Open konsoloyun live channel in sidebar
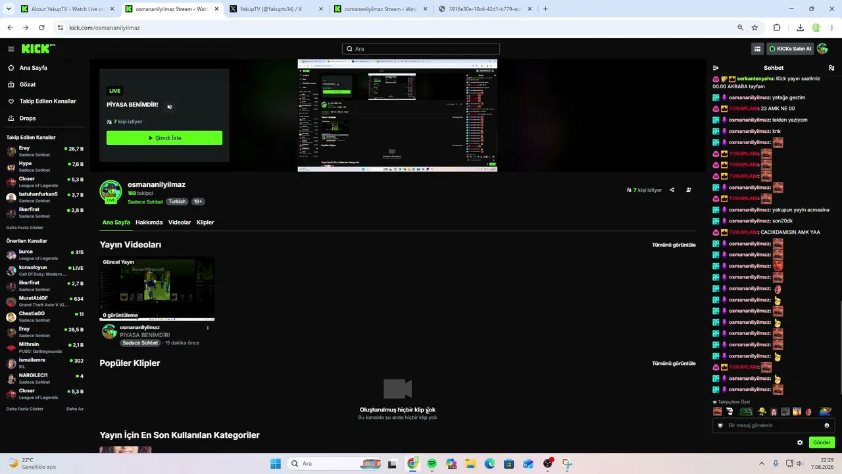This screenshot has width=842, height=474. (45, 271)
